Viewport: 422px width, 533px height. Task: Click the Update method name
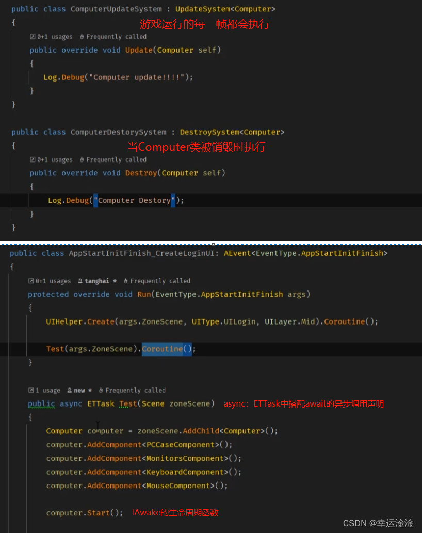(139, 50)
